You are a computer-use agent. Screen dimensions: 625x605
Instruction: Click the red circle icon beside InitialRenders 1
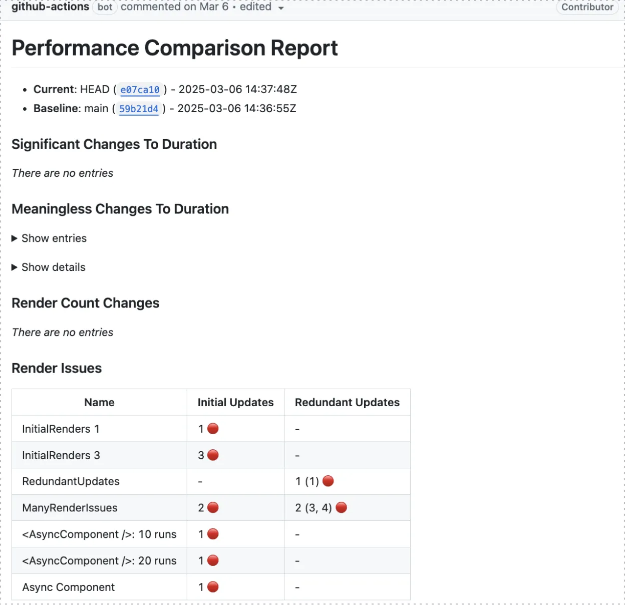click(213, 428)
